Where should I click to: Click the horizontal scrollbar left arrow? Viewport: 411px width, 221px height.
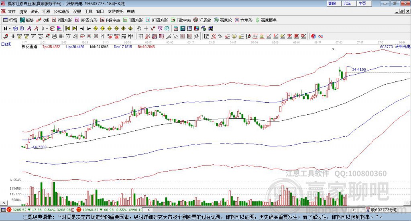click(x=149, y=210)
